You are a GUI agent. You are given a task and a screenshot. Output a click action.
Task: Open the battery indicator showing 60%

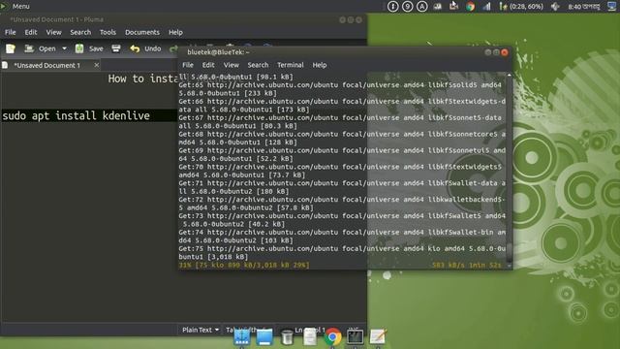(x=521, y=7)
